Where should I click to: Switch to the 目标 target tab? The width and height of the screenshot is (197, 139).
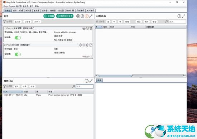(x=15, y=10)
